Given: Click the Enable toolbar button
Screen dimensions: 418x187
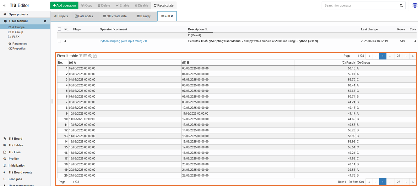Looking at the screenshot, I should [122, 5].
